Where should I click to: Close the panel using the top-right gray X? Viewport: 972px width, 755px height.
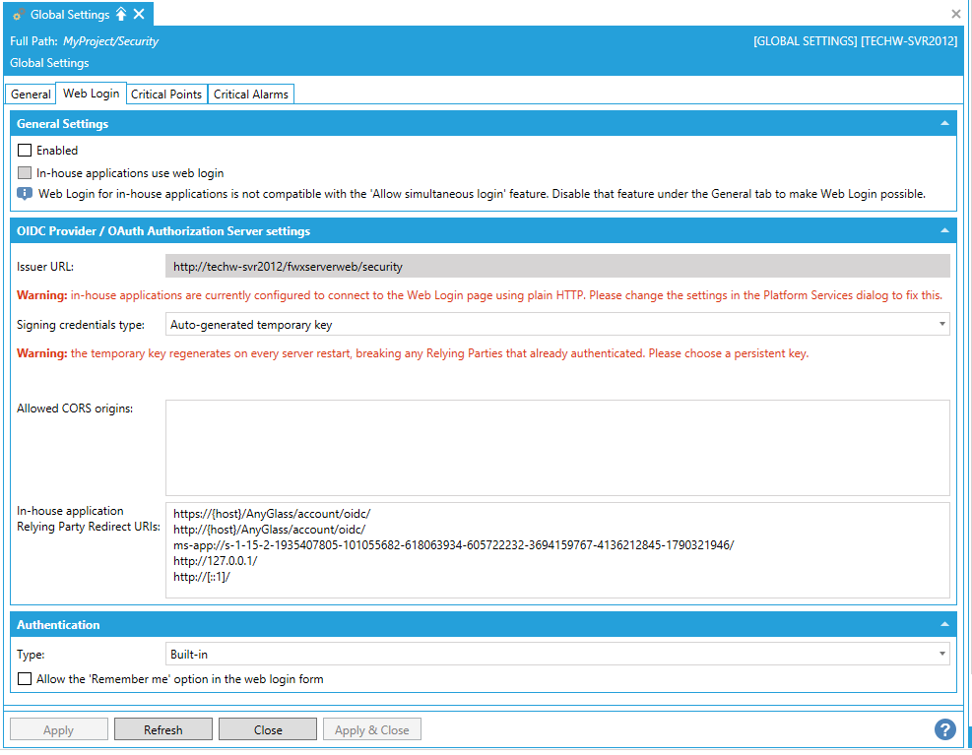tap(955, 14)
